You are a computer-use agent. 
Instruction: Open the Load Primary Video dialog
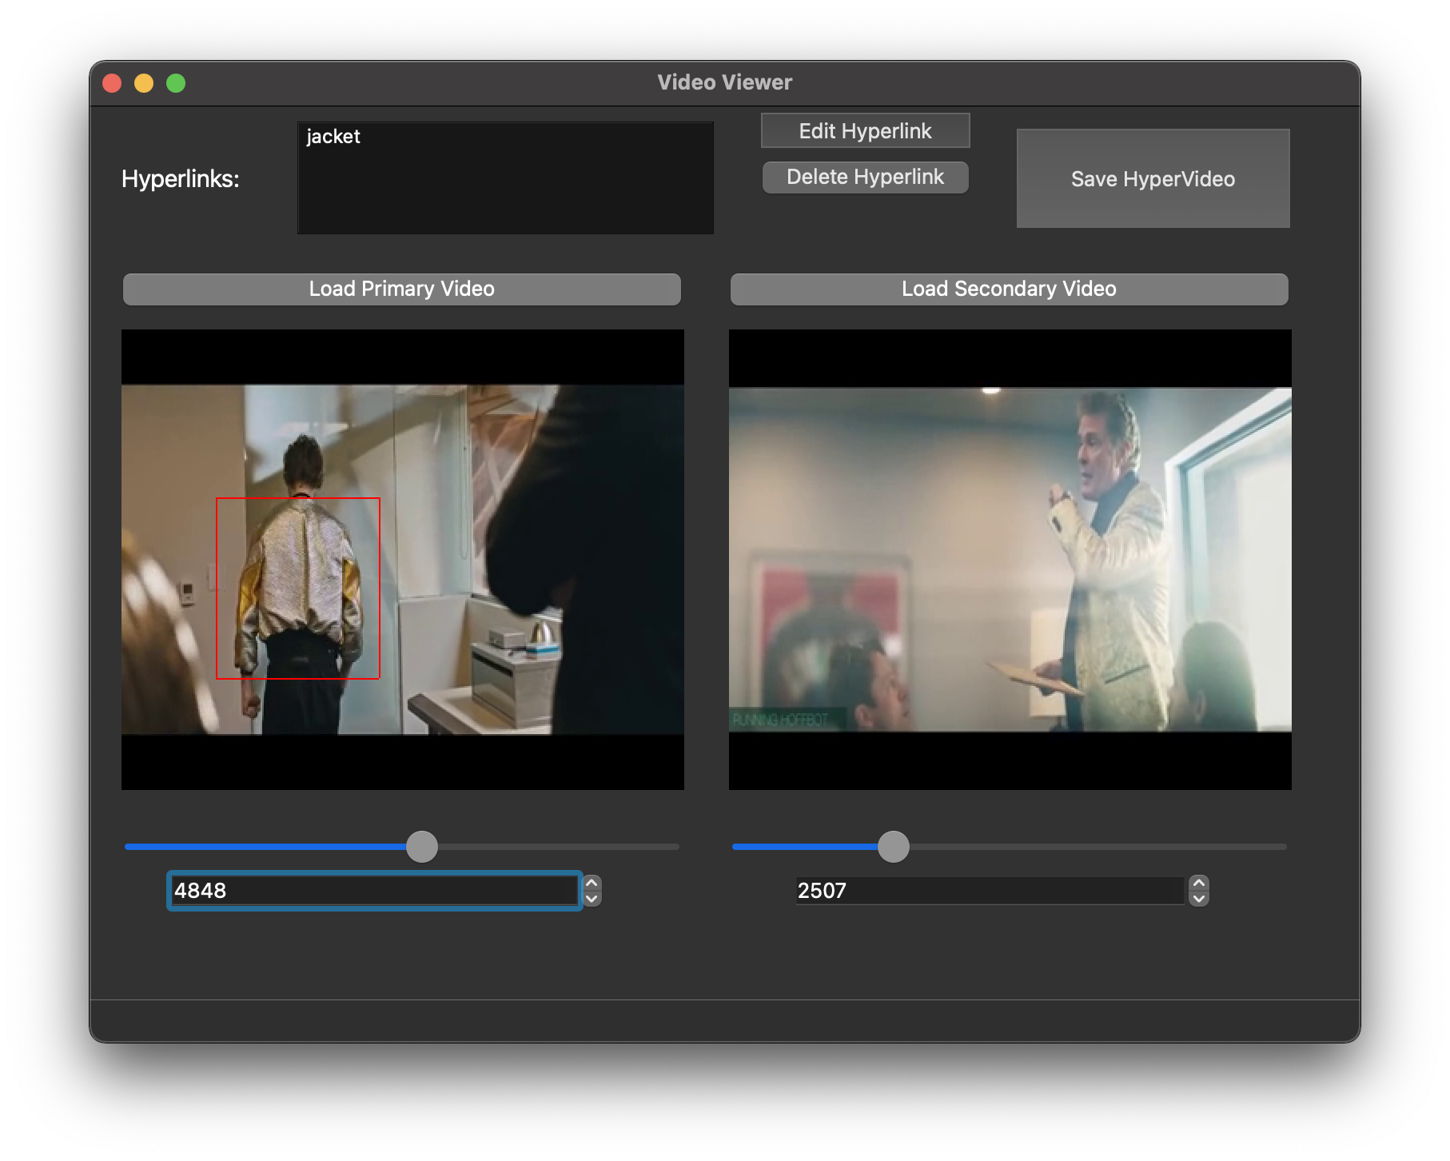pyautogui.click(x=401, y=289)
